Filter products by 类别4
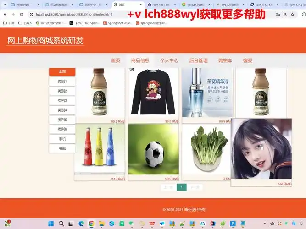This screenshot has height=229, width=306. coord(62,110)
